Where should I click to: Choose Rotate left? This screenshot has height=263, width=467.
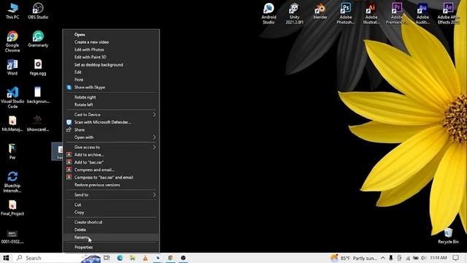(111, 104)
